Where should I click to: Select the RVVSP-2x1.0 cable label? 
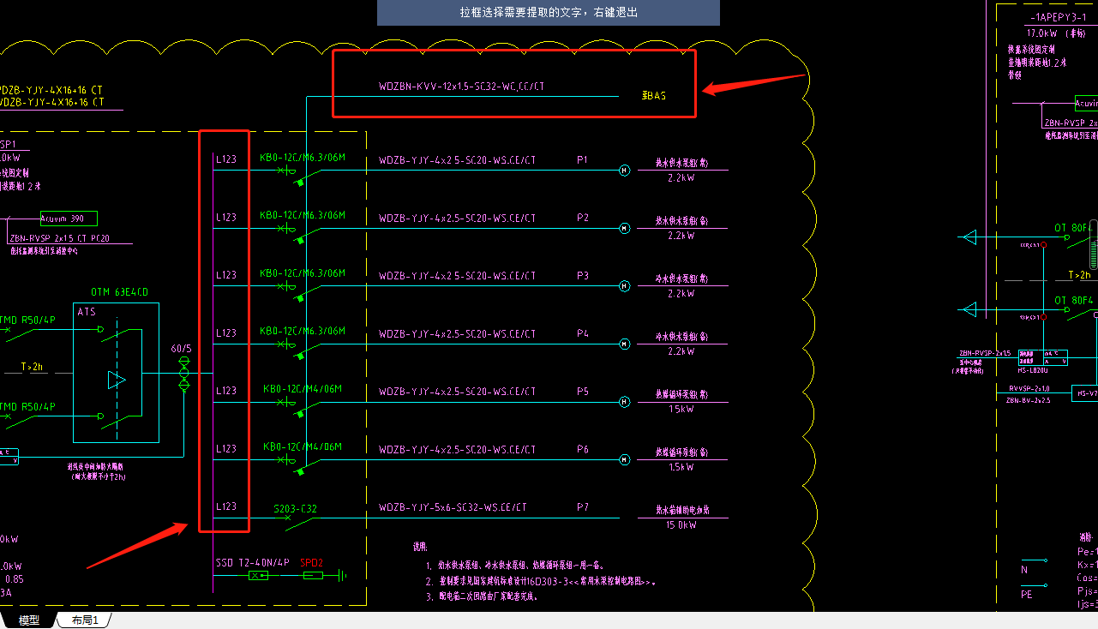coord(1031,388)
